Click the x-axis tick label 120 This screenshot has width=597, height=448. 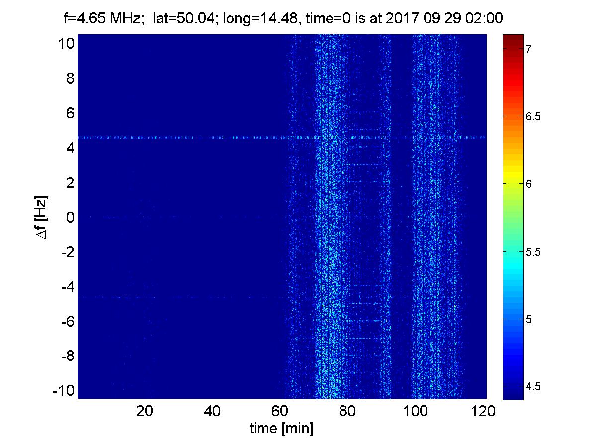click(483, 411)
